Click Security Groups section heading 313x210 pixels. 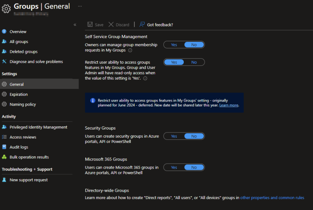click(100, 128)
